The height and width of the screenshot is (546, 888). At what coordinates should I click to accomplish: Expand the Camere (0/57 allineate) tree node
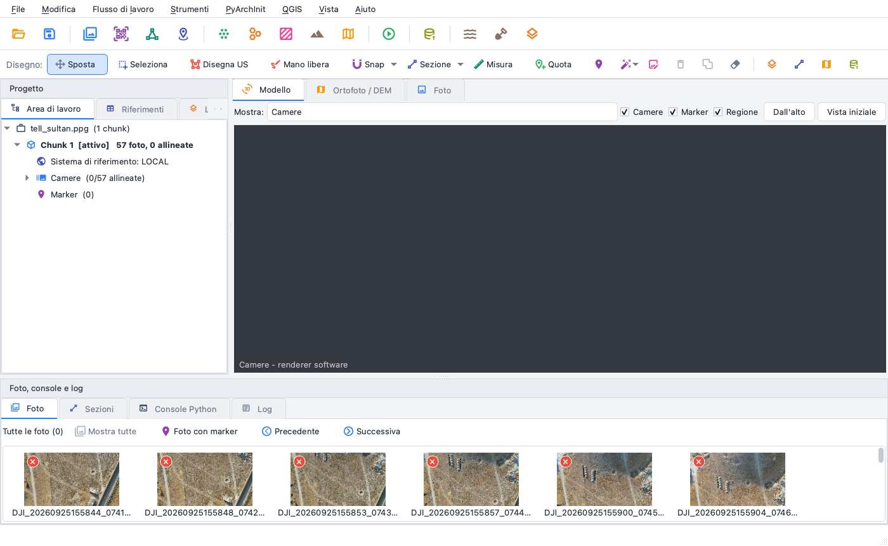[x=27, y=178]
